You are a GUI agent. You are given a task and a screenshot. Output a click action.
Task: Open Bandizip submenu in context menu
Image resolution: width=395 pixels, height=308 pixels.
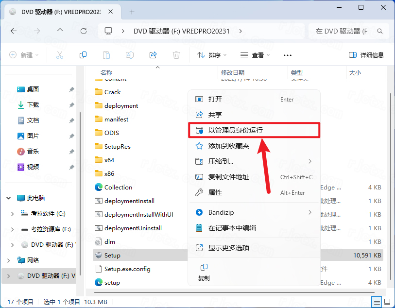coord(222,212)
